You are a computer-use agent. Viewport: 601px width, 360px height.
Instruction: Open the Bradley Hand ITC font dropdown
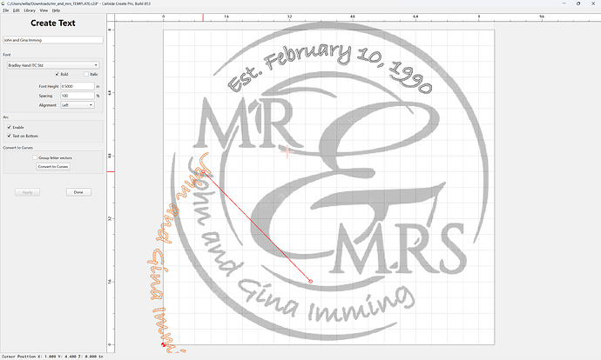coord(53,65)
